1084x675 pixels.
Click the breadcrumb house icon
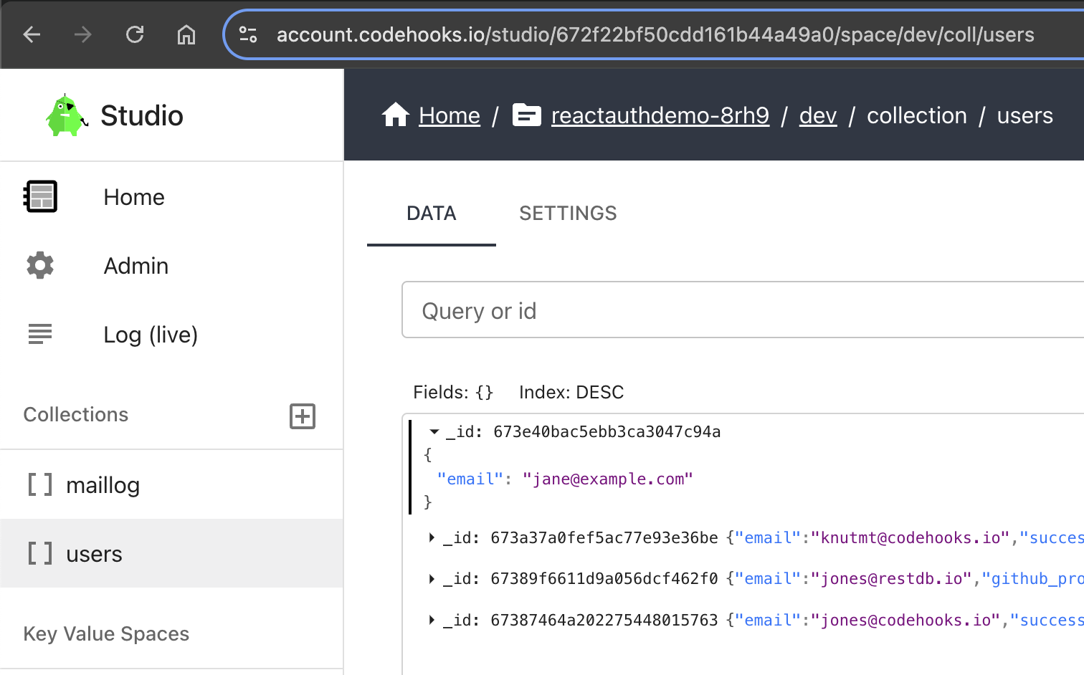tap(395, 115)
